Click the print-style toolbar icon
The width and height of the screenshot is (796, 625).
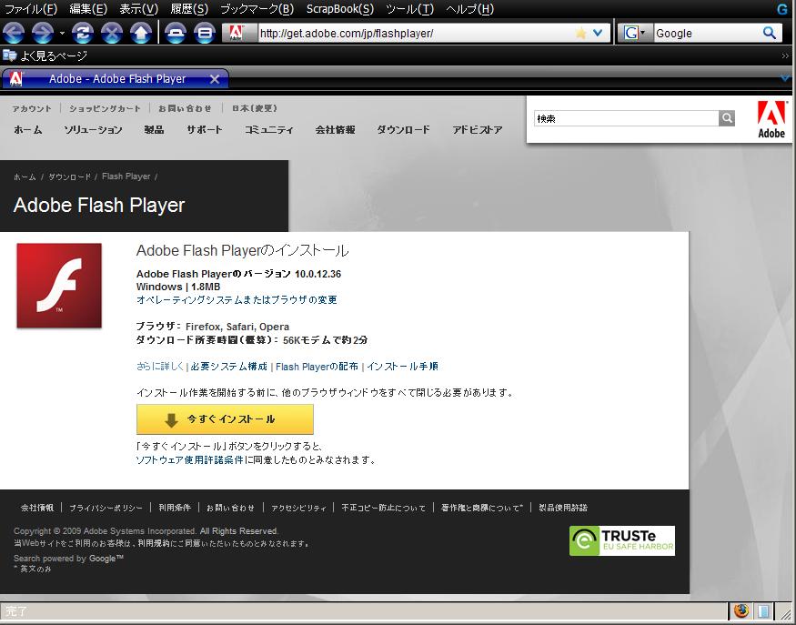(205, 33)
